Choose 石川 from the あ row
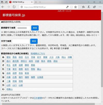This screenshot has width=103, height=105. [x=27, y=57]
